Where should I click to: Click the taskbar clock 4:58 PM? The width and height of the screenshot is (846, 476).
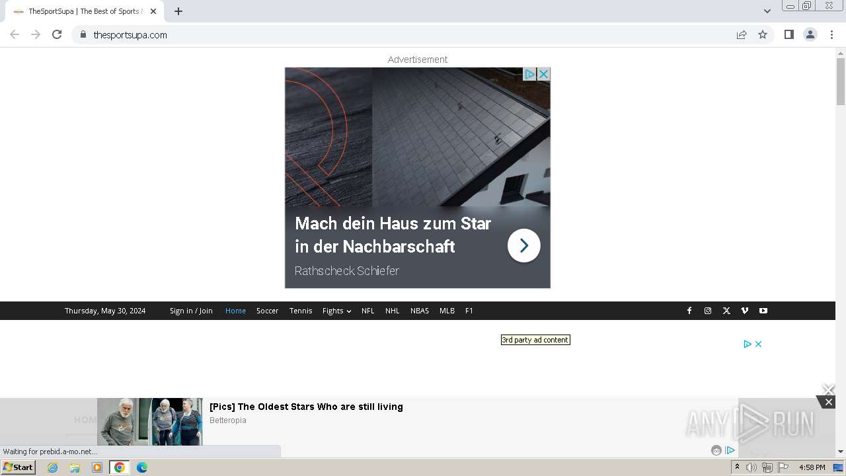(x=812, y=467)
